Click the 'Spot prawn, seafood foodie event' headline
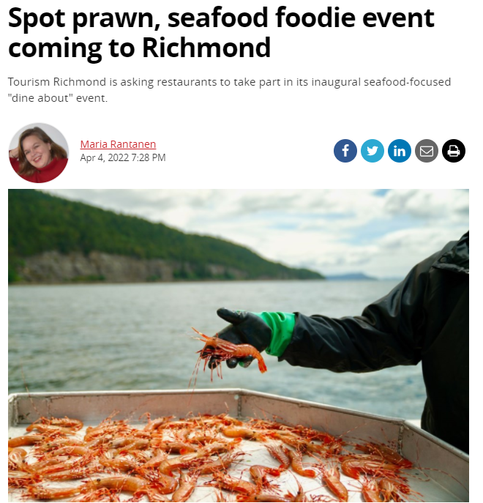Screen dimensions: 483x503 (x=221, y=18)
